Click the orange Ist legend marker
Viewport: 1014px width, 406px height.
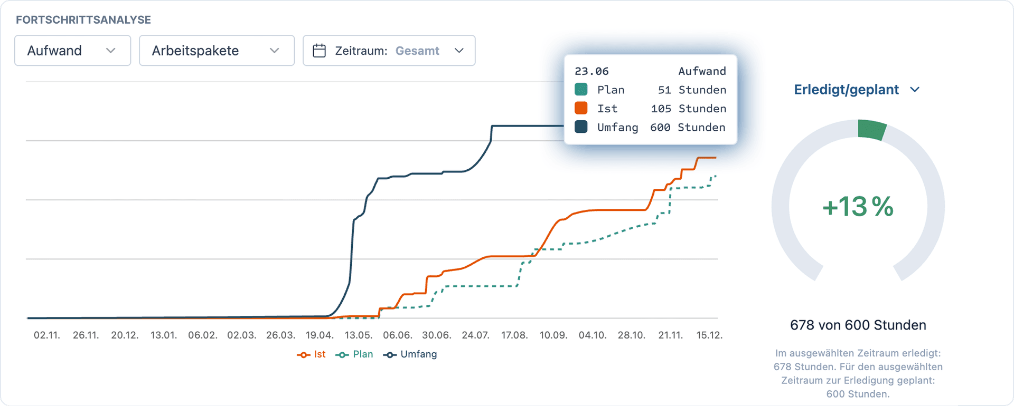pyautogui.click(x=304, y=355)
